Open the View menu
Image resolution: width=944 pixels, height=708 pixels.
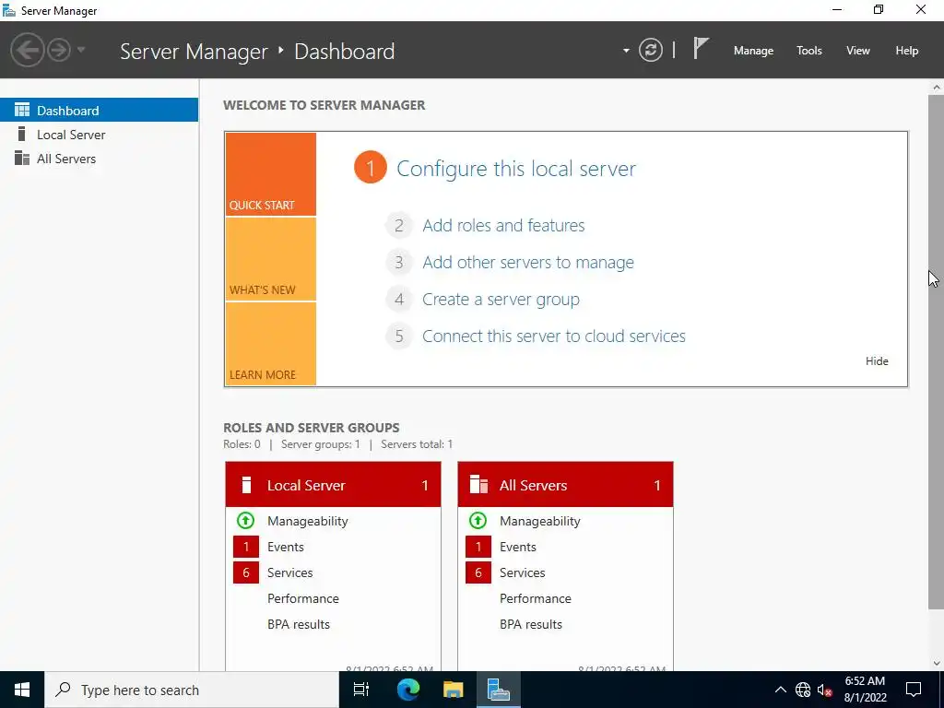pos(858,51)
